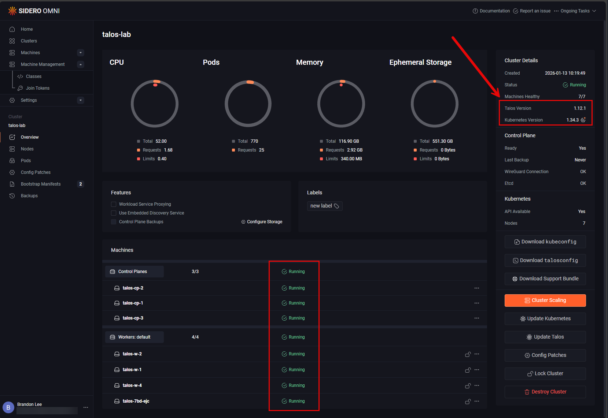Image resolution: width=608 pixels, height=418 pixels.
Task: Collapse the Machine Management section
Action: click(x=81, y=64)
